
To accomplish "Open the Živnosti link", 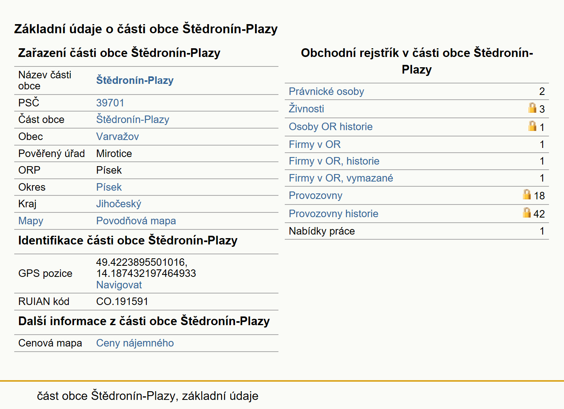I will point(307,108).
